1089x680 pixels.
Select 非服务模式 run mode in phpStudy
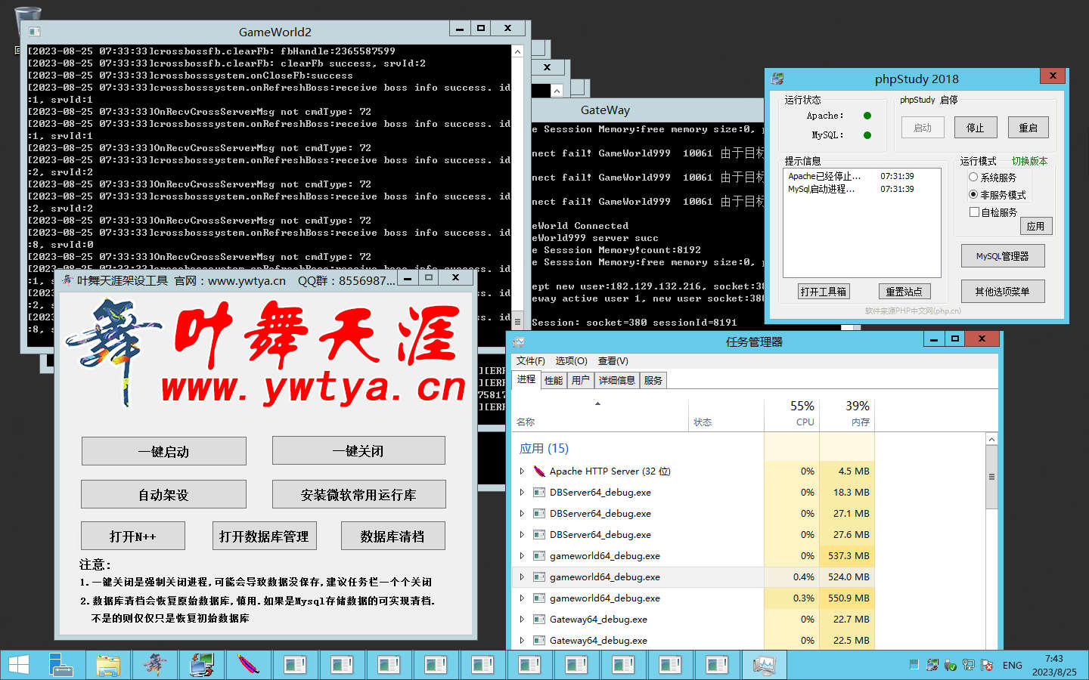point(973,194)
